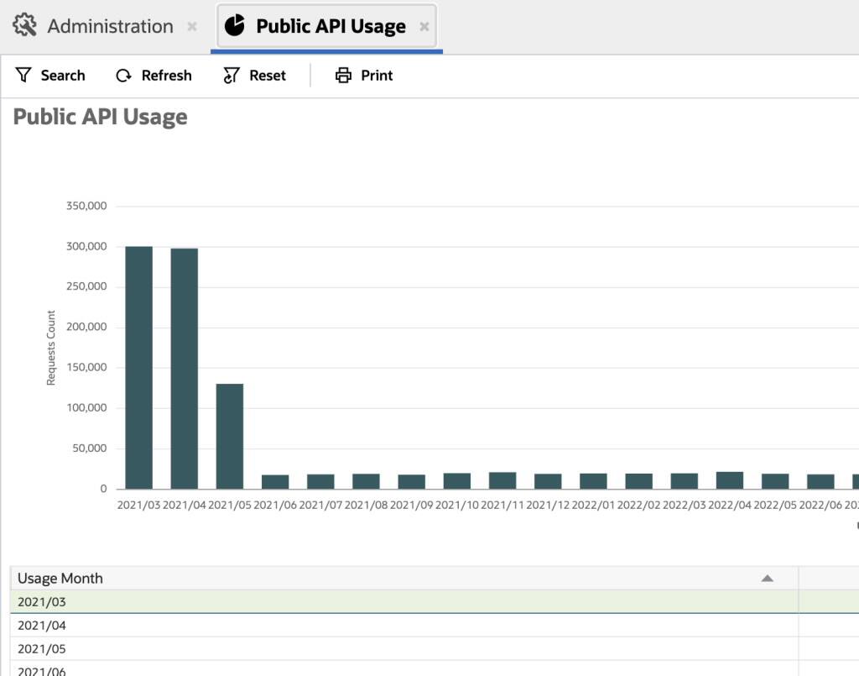Click the printer icon in the toolbar

tap(343, 75)
